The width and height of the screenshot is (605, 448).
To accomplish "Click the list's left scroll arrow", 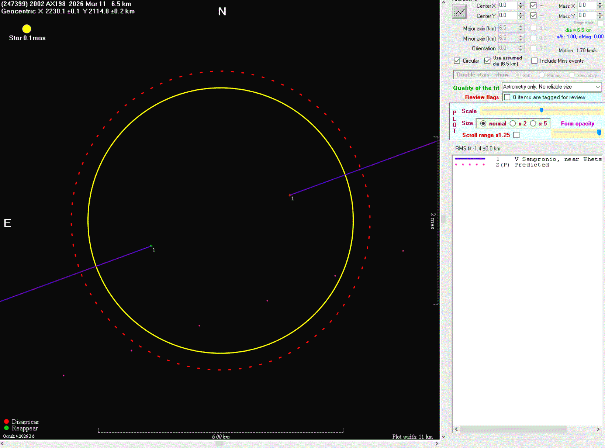I will 456,429.
